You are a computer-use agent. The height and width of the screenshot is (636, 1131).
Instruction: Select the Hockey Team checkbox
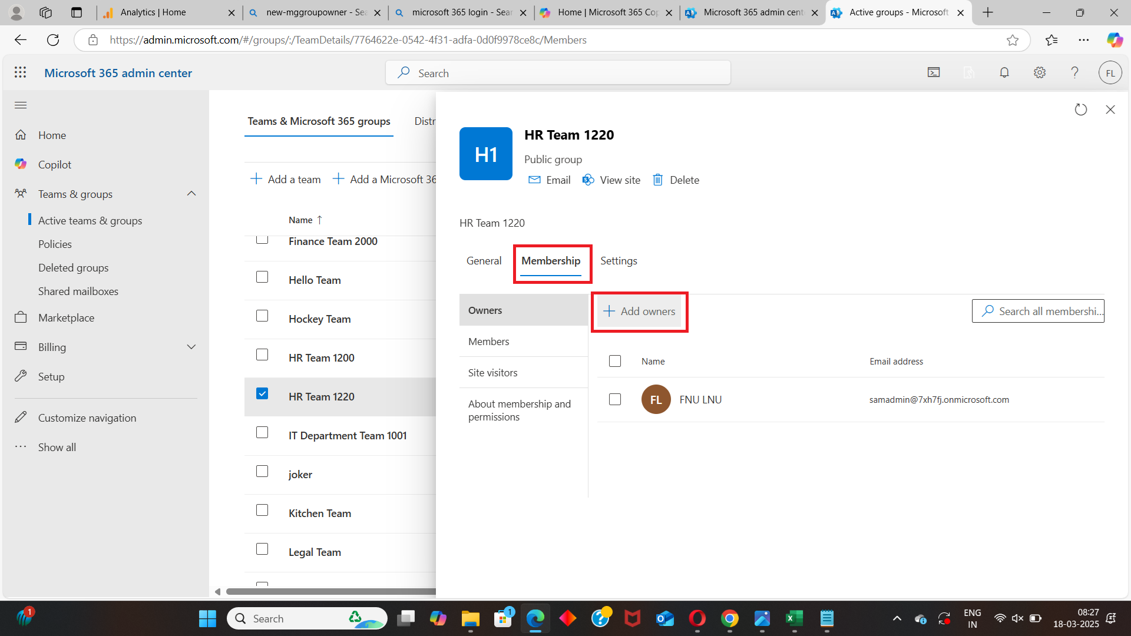click(x=262, y=316)
